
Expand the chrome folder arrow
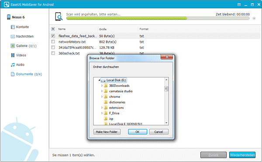point(102,97)
